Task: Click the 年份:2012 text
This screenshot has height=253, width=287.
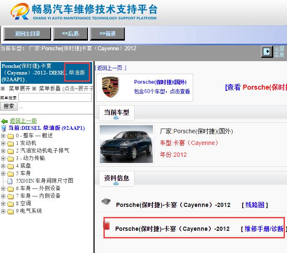Action: pyautogui.click(x=173, y=155)
